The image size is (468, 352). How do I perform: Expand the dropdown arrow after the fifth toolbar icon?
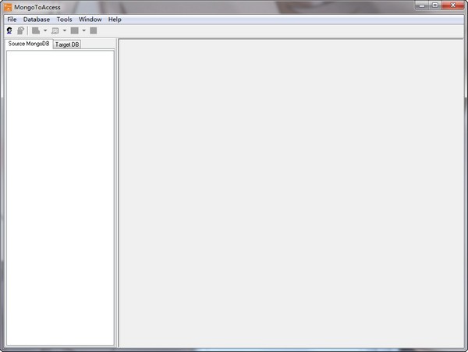tap(83, 30)
